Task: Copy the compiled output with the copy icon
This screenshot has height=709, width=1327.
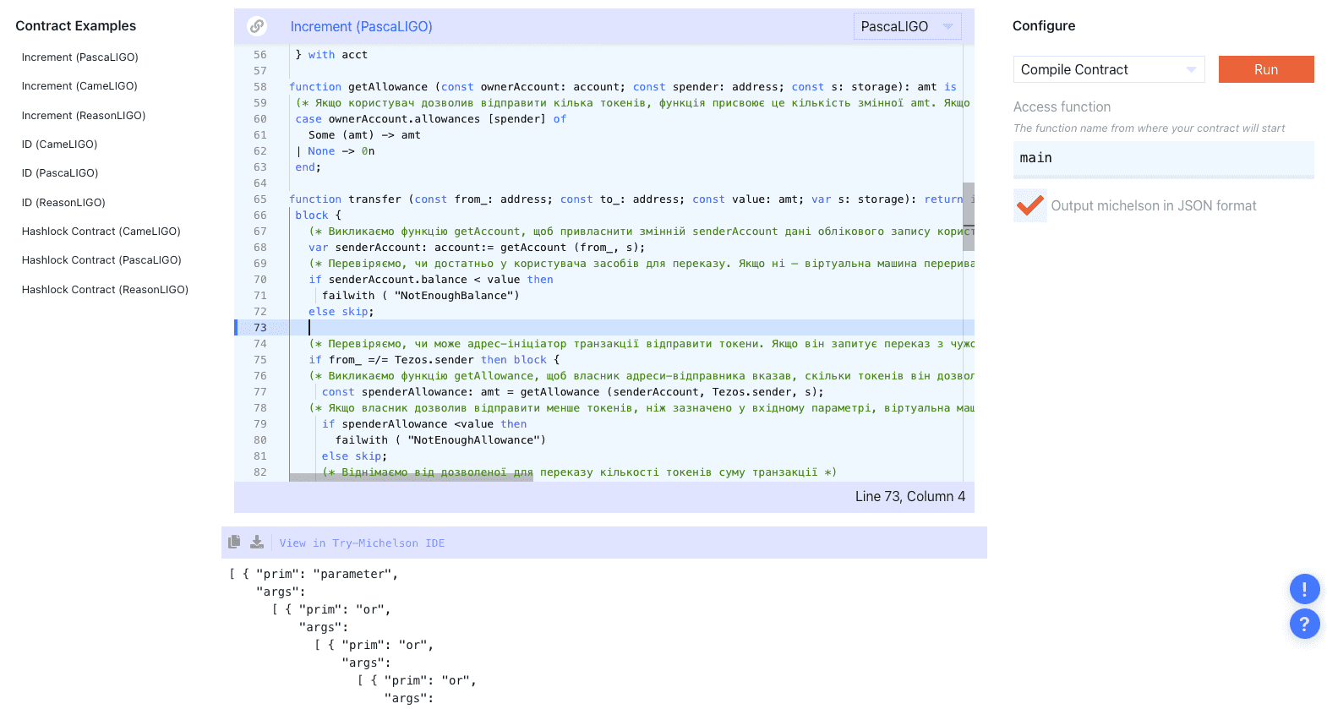Action: pos(234,542)
